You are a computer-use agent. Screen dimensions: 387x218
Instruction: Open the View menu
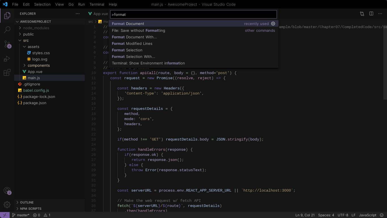click(59, 4)
